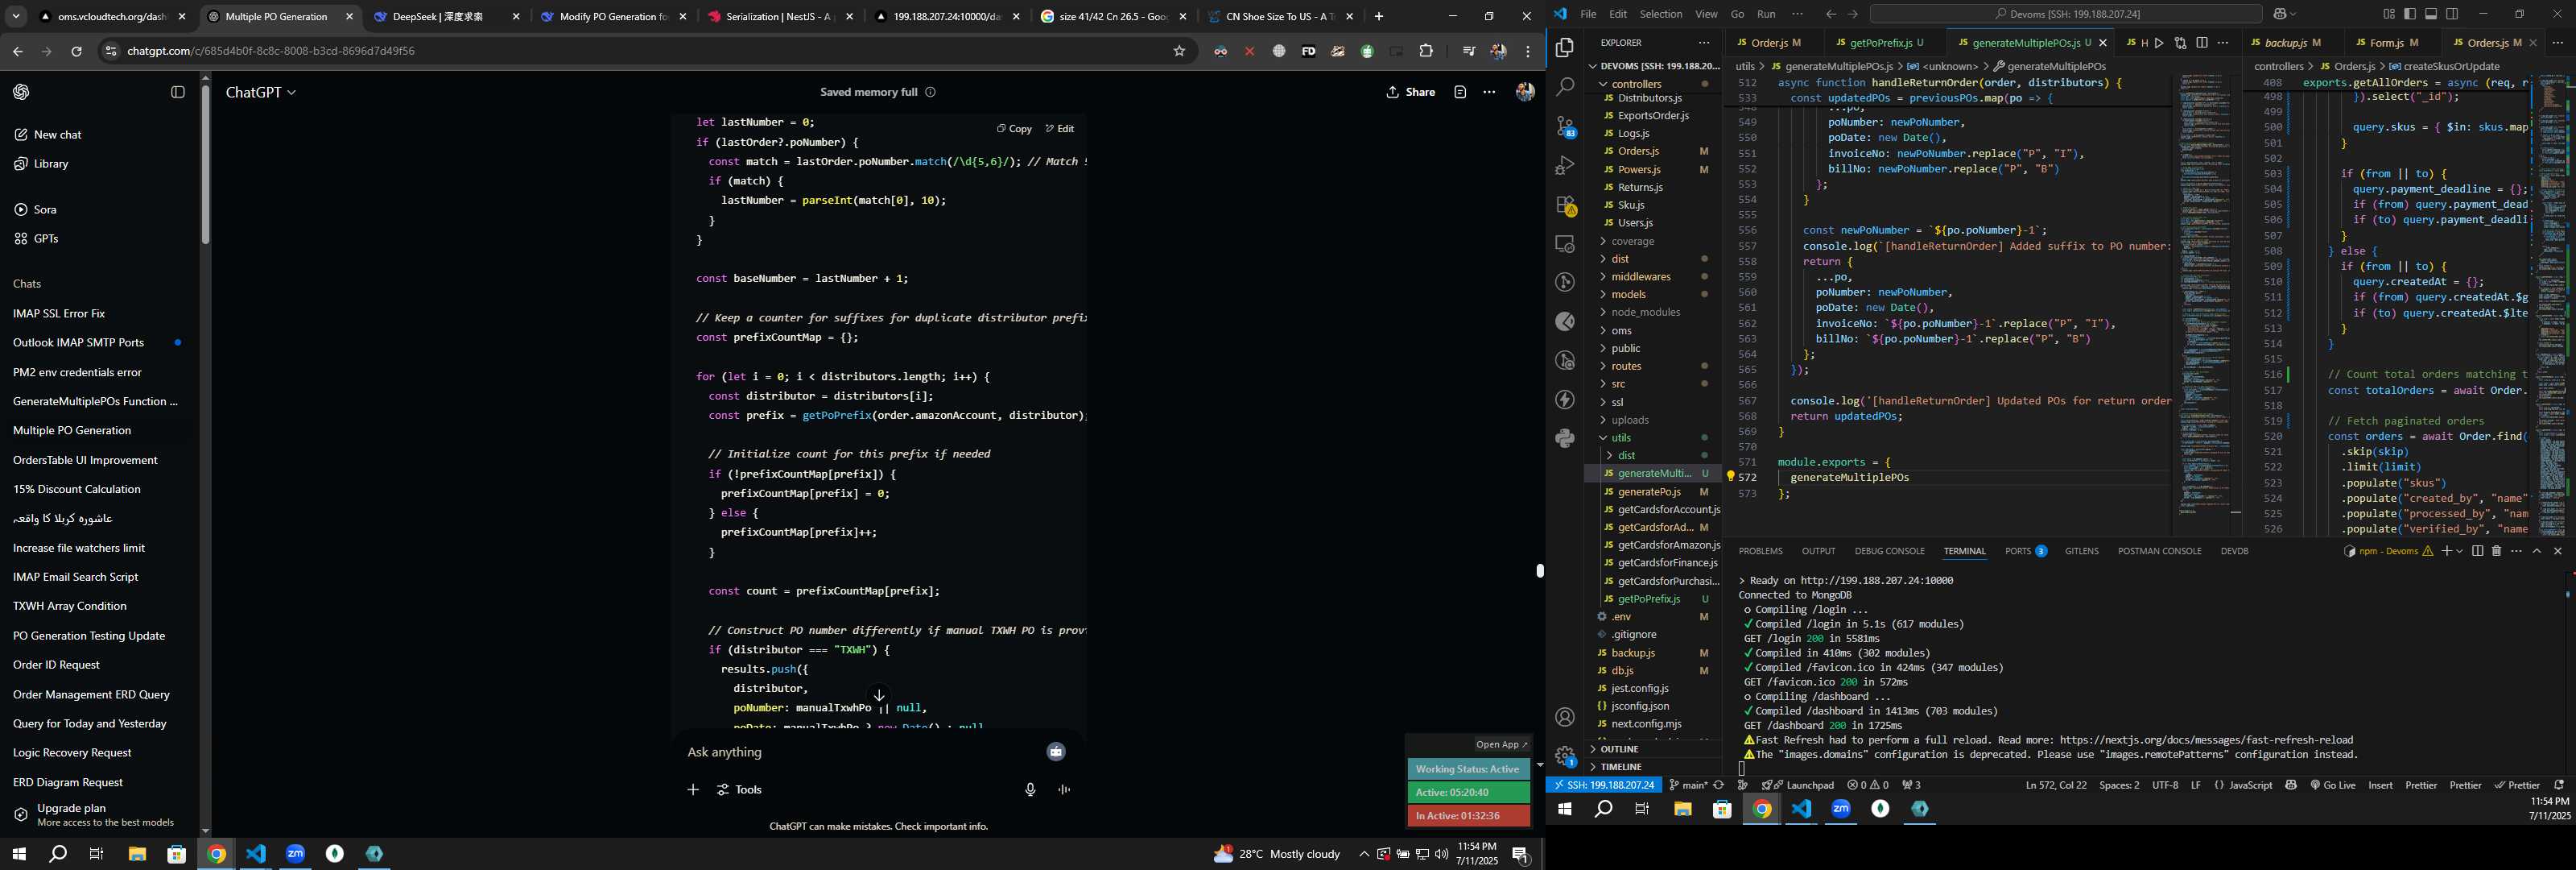Viewport: 2576px width, 870px height.
Task: Click the FD extension icon in Chrome
Action: point(1308,51)
